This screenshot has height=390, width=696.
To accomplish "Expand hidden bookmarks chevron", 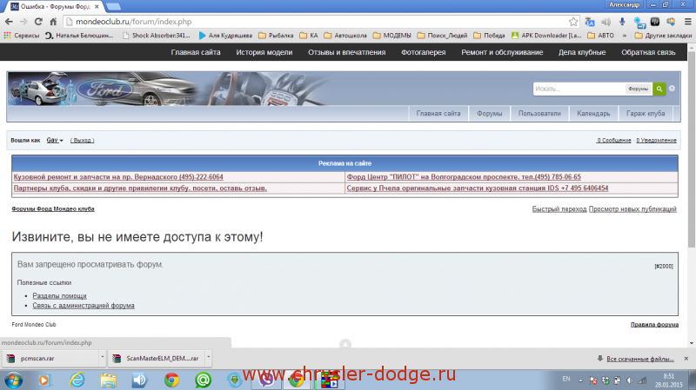I will click(x=625, y=36).
